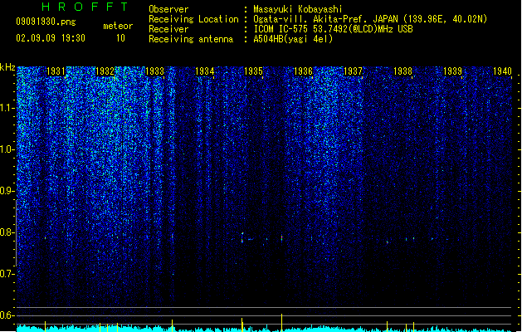Click the 1935 time label
Screen dimensions: 522x332
pos(254,71)
